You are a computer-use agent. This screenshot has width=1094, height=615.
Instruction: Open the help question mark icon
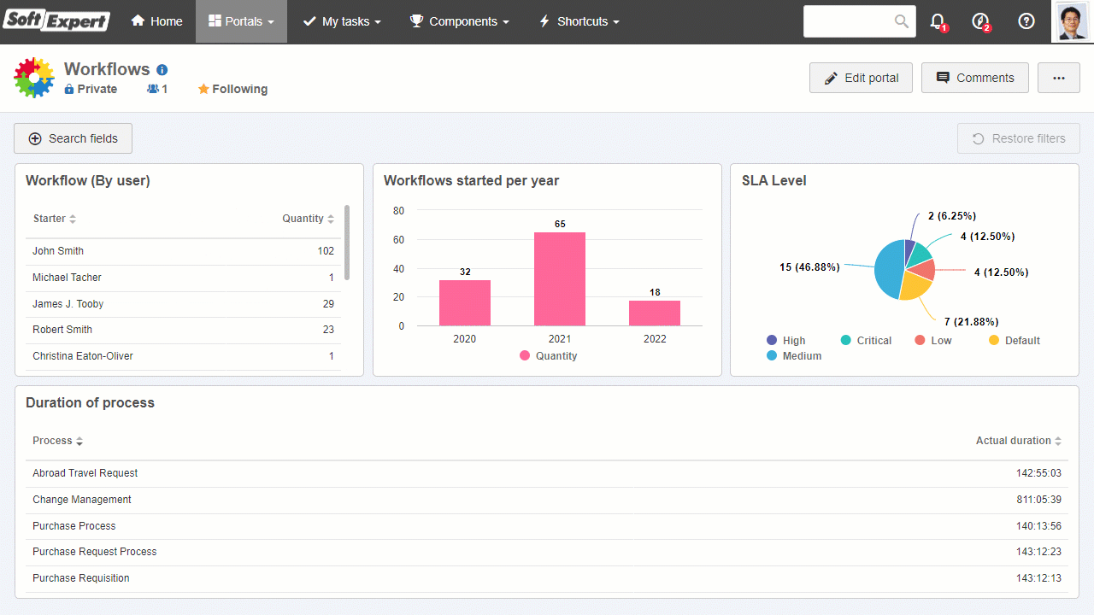(1026, 21)
